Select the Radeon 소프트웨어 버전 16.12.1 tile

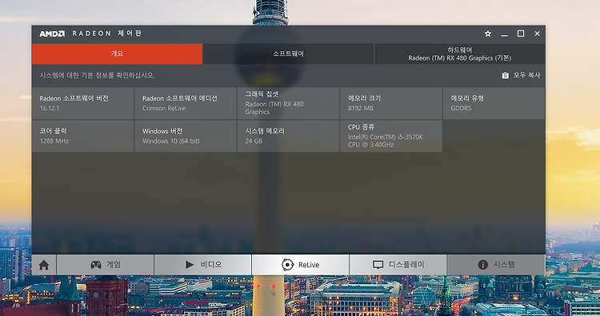pyautogui.click(x=83, y=103)
